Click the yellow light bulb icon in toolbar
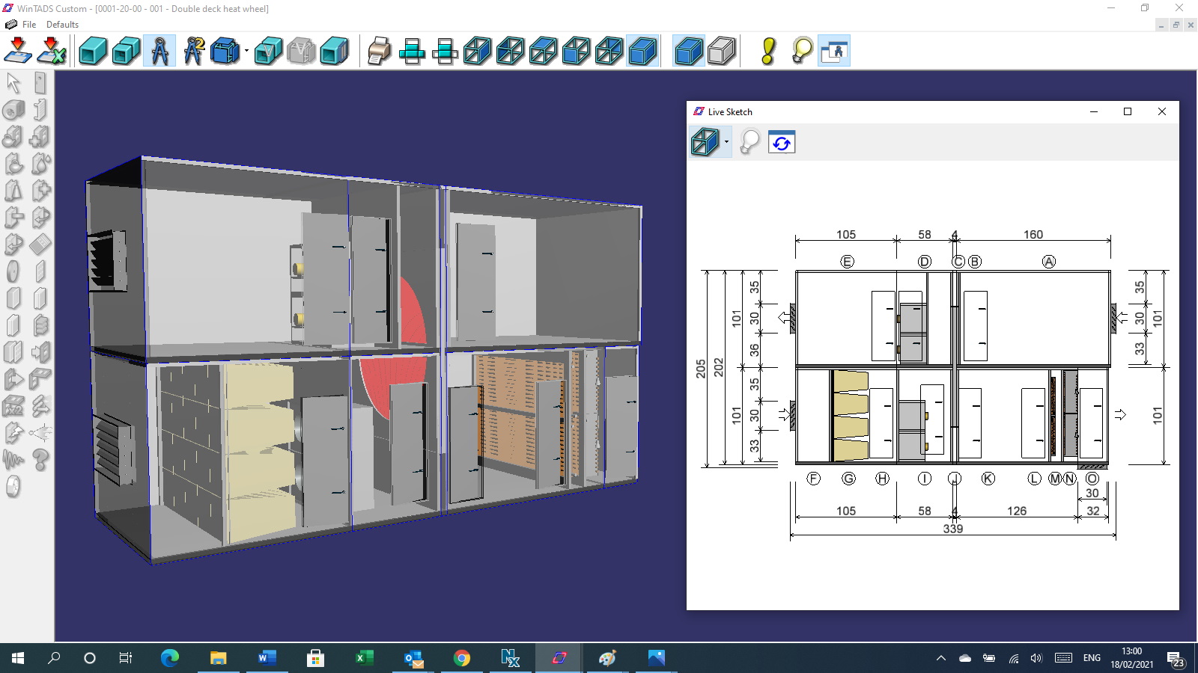 pos(801,51)
